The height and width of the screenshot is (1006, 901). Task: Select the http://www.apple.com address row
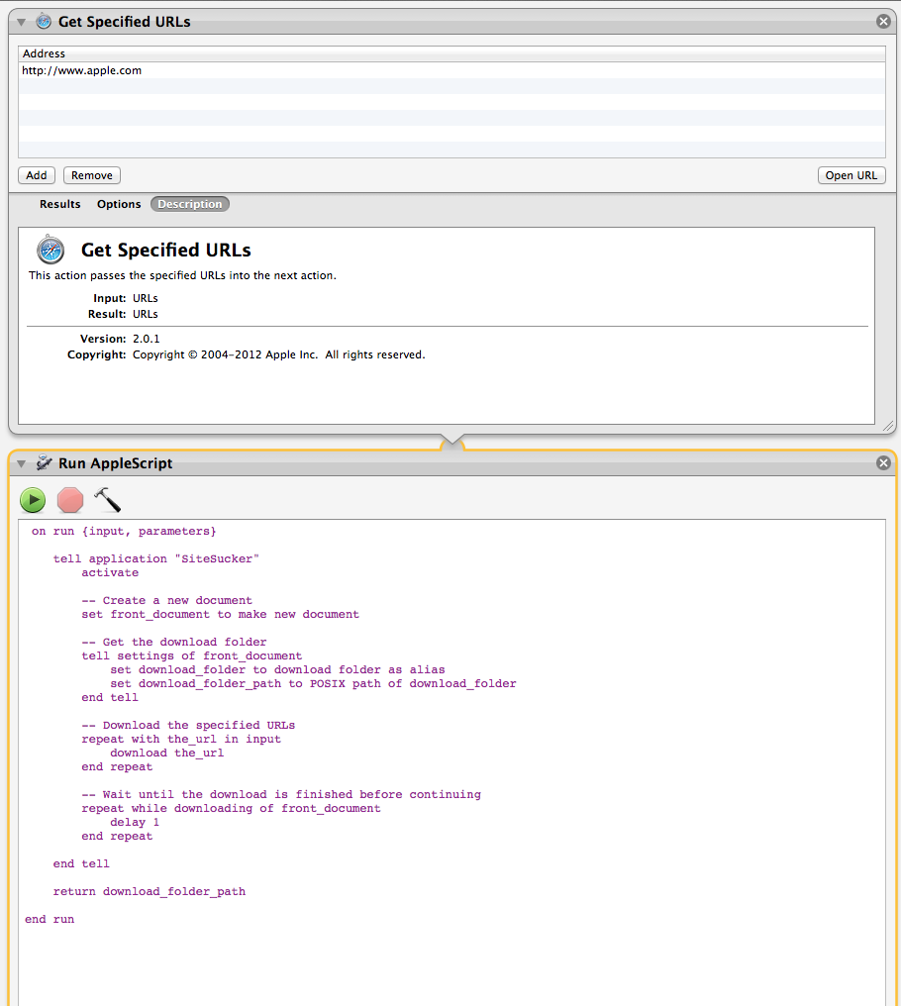click(x=451, y=70)
